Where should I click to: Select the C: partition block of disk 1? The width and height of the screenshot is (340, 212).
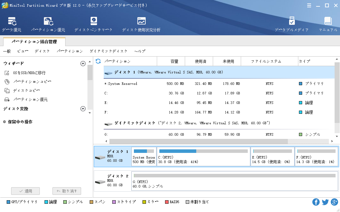coord(204,156)
